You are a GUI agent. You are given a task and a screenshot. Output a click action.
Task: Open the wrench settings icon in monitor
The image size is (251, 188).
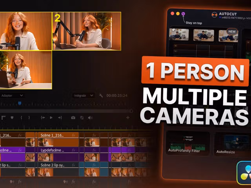coord(101,96)
